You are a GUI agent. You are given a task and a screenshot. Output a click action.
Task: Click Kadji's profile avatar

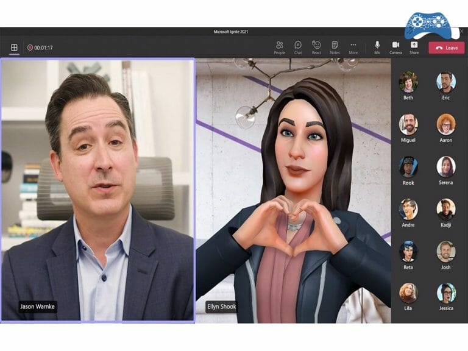[x=445, y=209]
